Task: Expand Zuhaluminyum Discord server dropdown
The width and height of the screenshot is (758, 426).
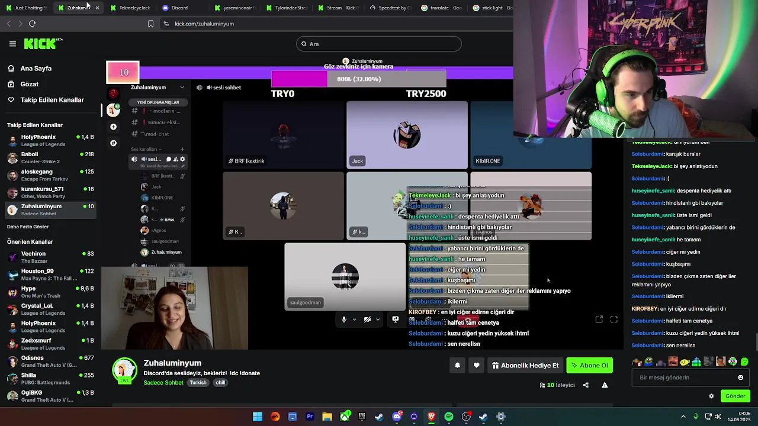Action: click(x=182, y=88)
